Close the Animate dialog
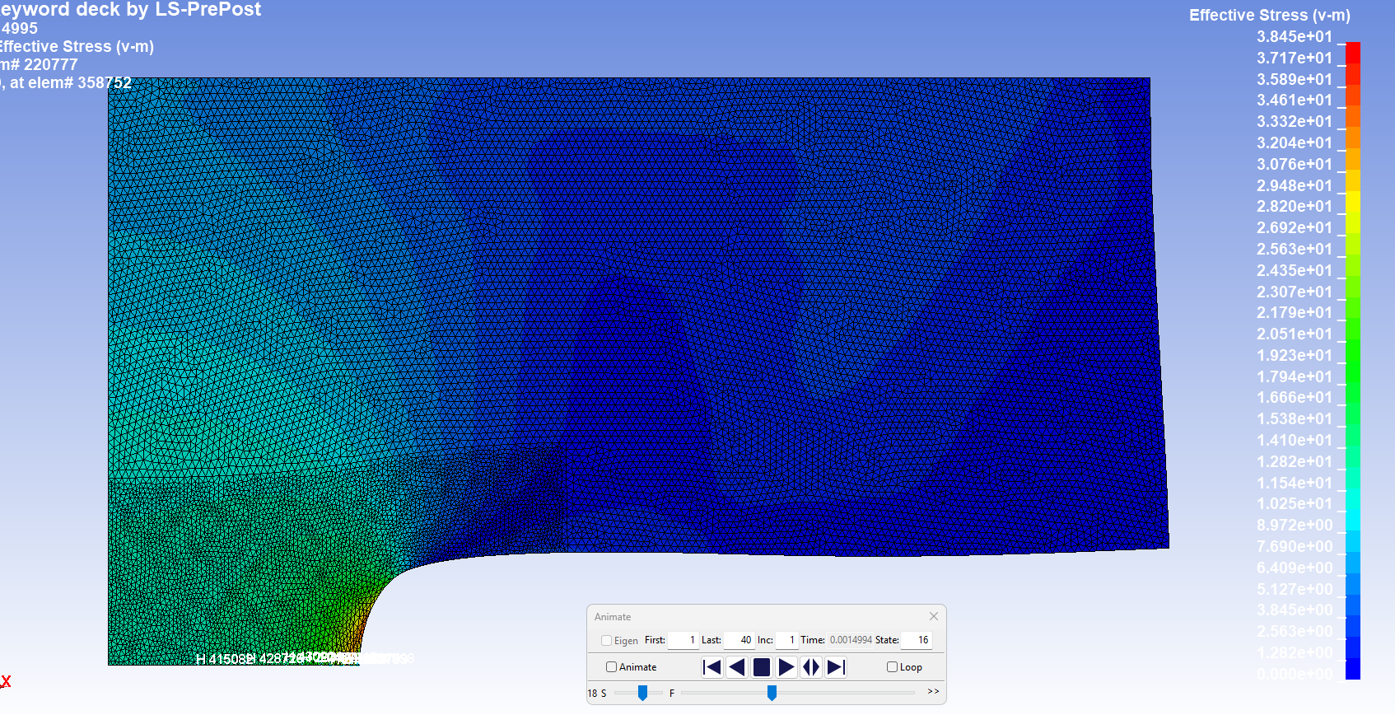1395x715 pixels. 934,616
